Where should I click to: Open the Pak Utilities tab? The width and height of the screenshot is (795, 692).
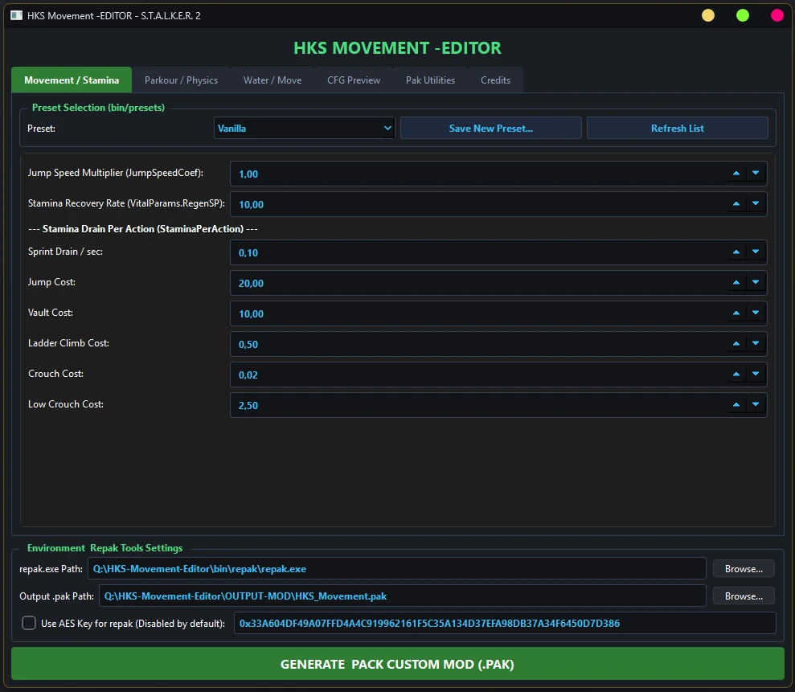tap(430, 80)
